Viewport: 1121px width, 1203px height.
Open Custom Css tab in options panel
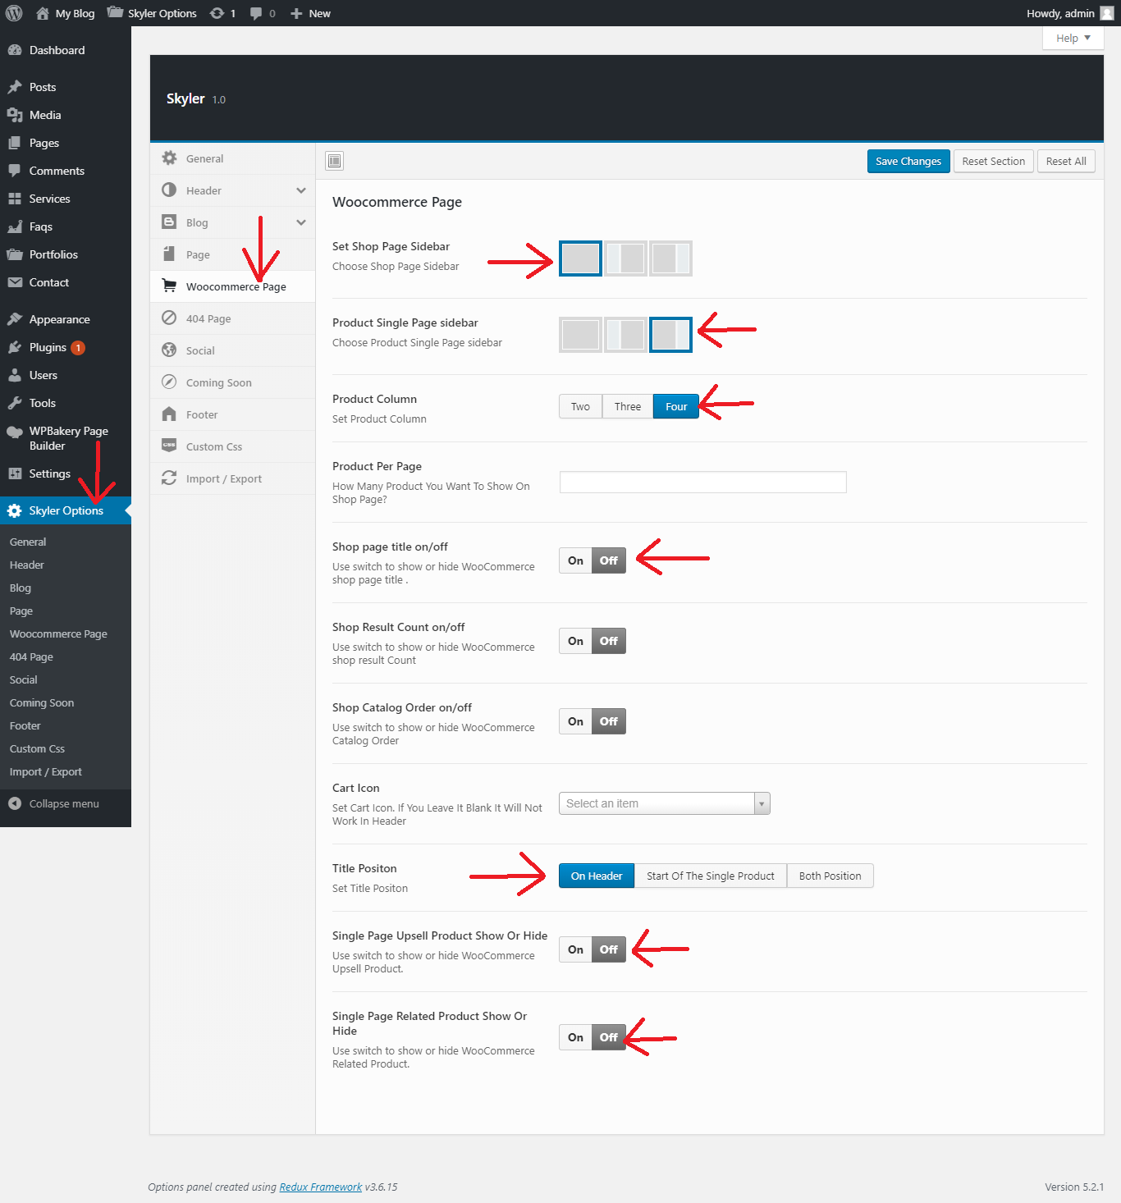[x=233, y=446]
